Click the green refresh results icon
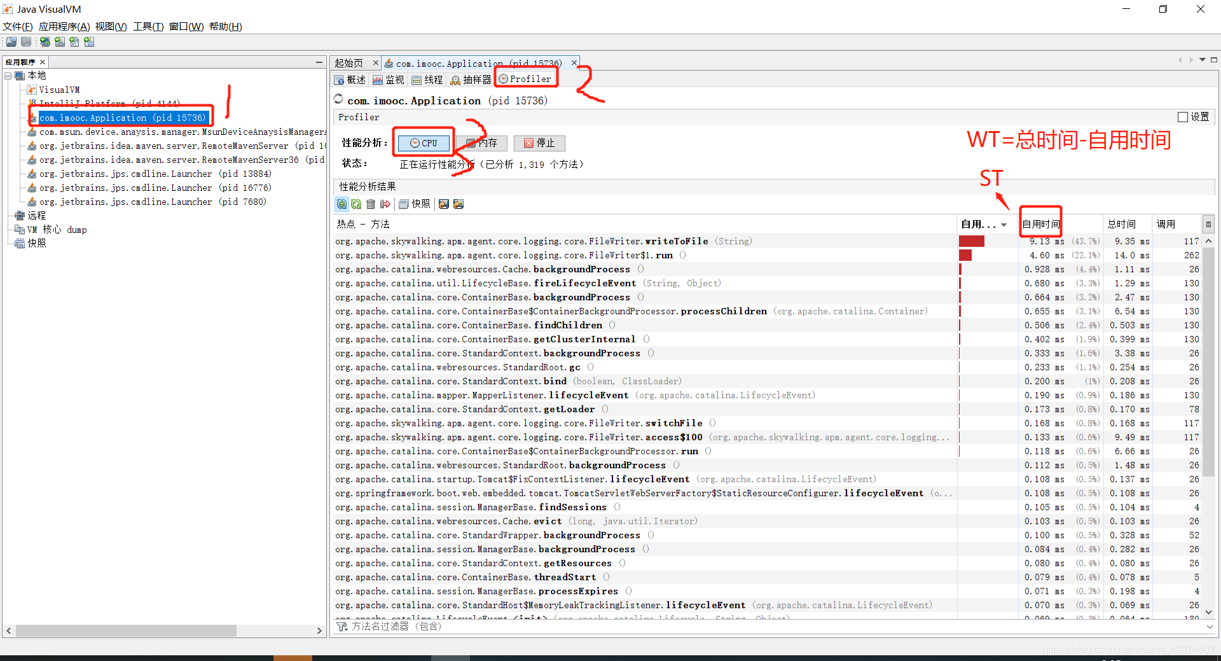The width and height of the screenshot is (1221, 661). [356, 204]
